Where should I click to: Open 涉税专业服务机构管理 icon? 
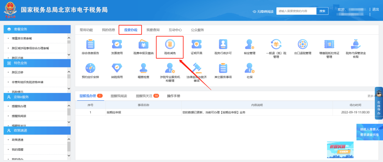pos(170,68)
